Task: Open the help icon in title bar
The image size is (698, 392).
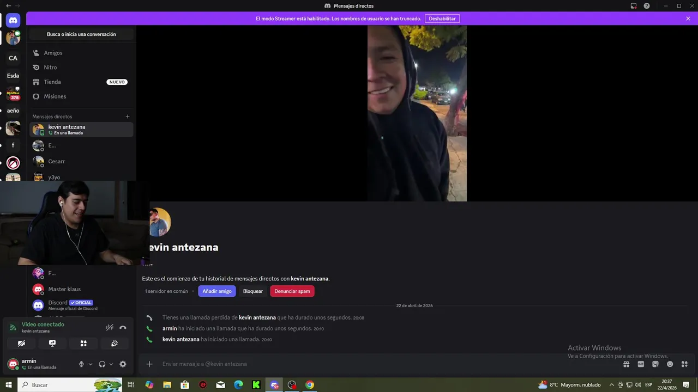Action: (x=647, y=5)
